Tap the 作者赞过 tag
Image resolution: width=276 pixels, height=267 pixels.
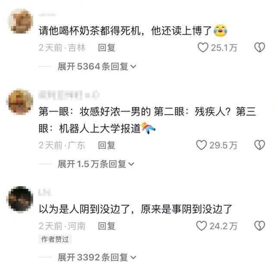click(x=55, y=239)
